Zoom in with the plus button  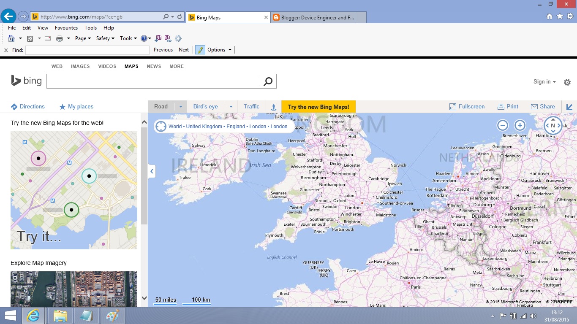pyautogui.click(x=520, y=125)
